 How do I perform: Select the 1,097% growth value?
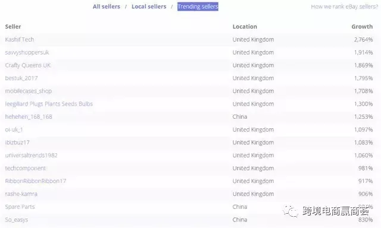click(364, 129)
